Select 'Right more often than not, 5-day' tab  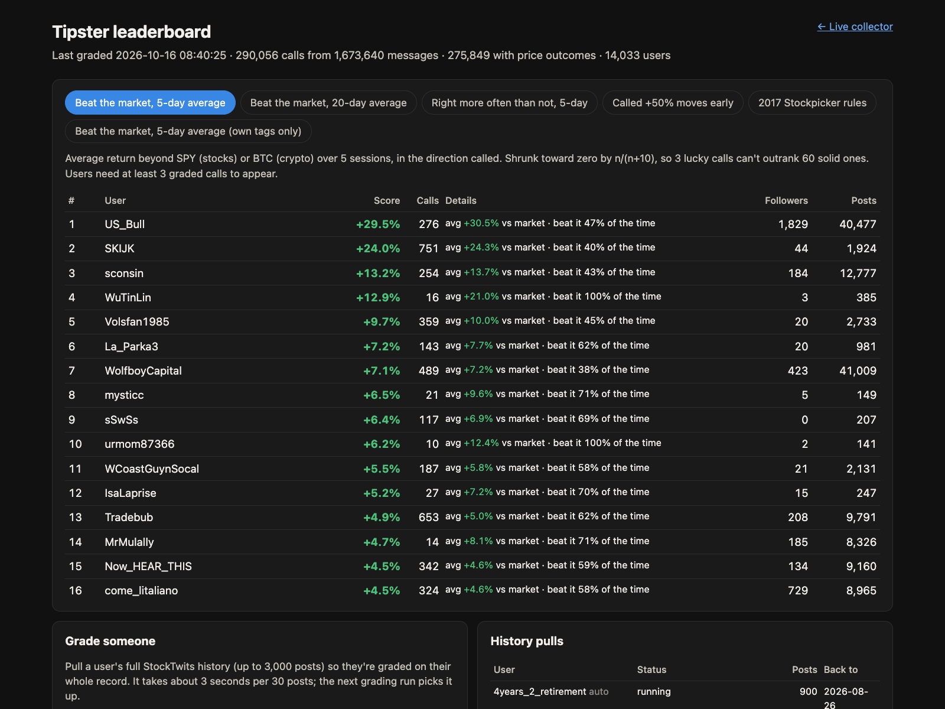[x=509, y=103]
